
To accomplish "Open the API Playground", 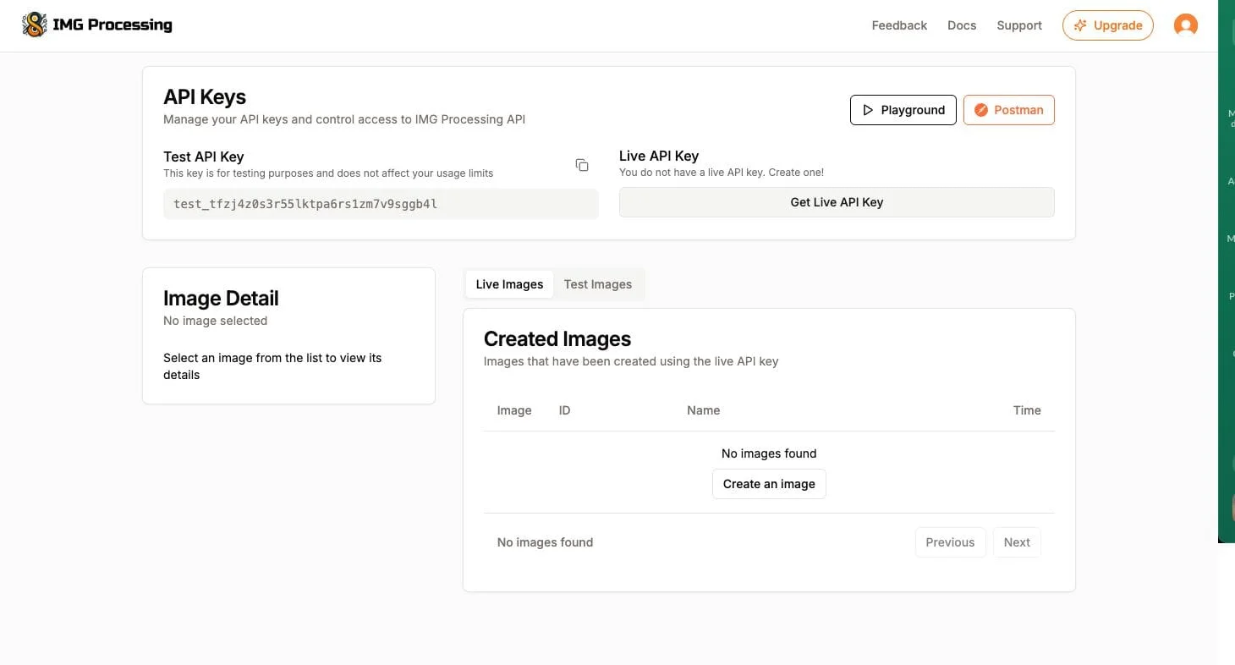I will click(903, 110).
